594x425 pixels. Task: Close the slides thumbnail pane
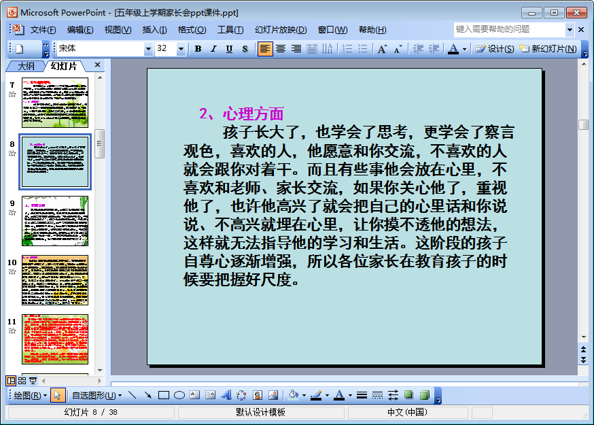pyautogui.click(x=97, y=65)
